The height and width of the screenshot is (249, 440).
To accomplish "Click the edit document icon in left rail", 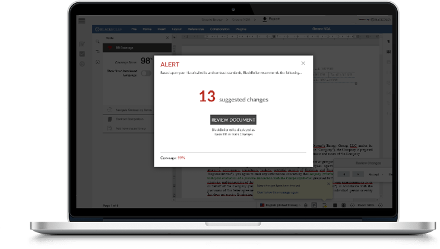I will coord(82,44).
